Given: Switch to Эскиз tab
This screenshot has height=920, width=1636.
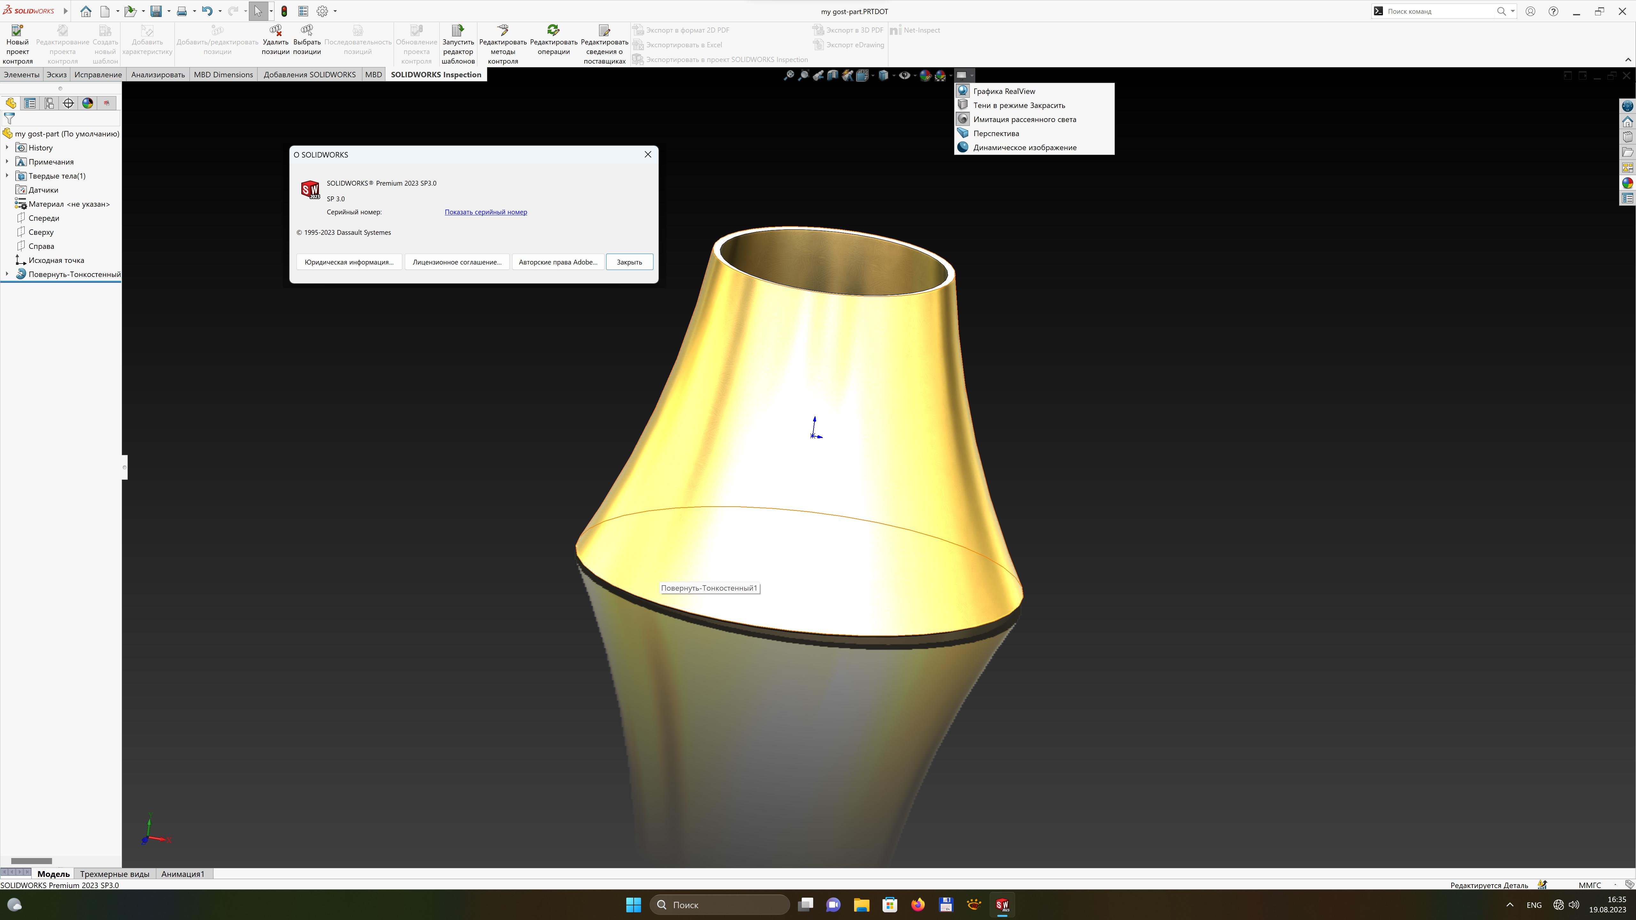Looking at the screenshot, I should tap(57, 75).
